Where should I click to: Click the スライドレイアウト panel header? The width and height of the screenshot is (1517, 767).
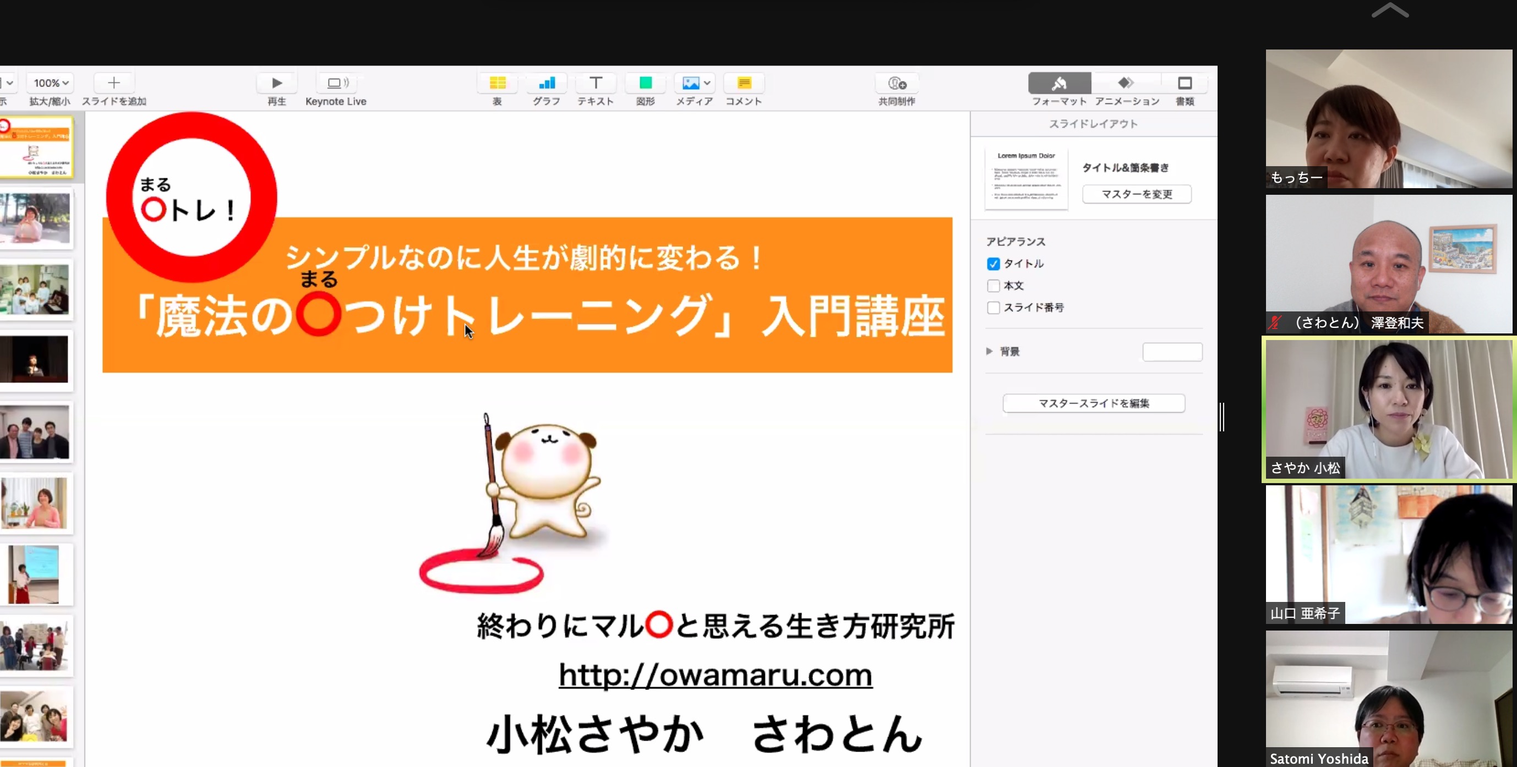(1093, 124)
